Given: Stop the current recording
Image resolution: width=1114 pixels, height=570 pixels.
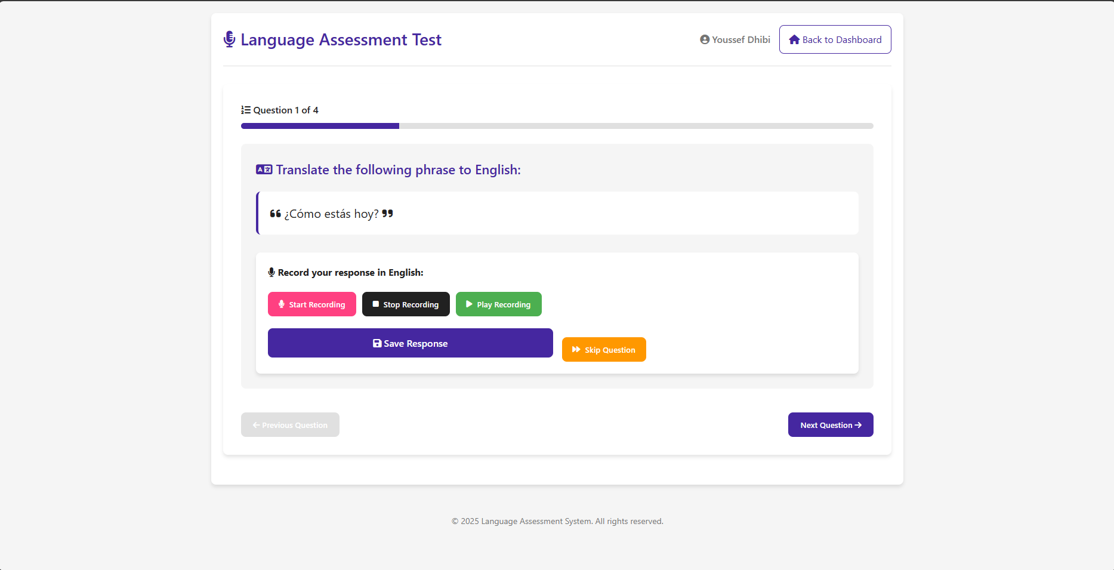Looking at the screenshot, I should 406,304.
